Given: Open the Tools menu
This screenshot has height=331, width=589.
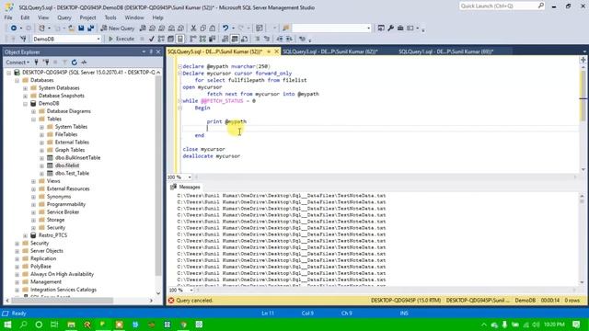Looking at the screenshot, I should click(x=110, y=17).
